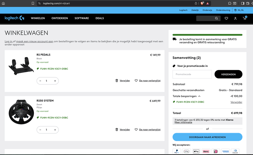Click the Promotiecode input field

click(x=192, y=74)
